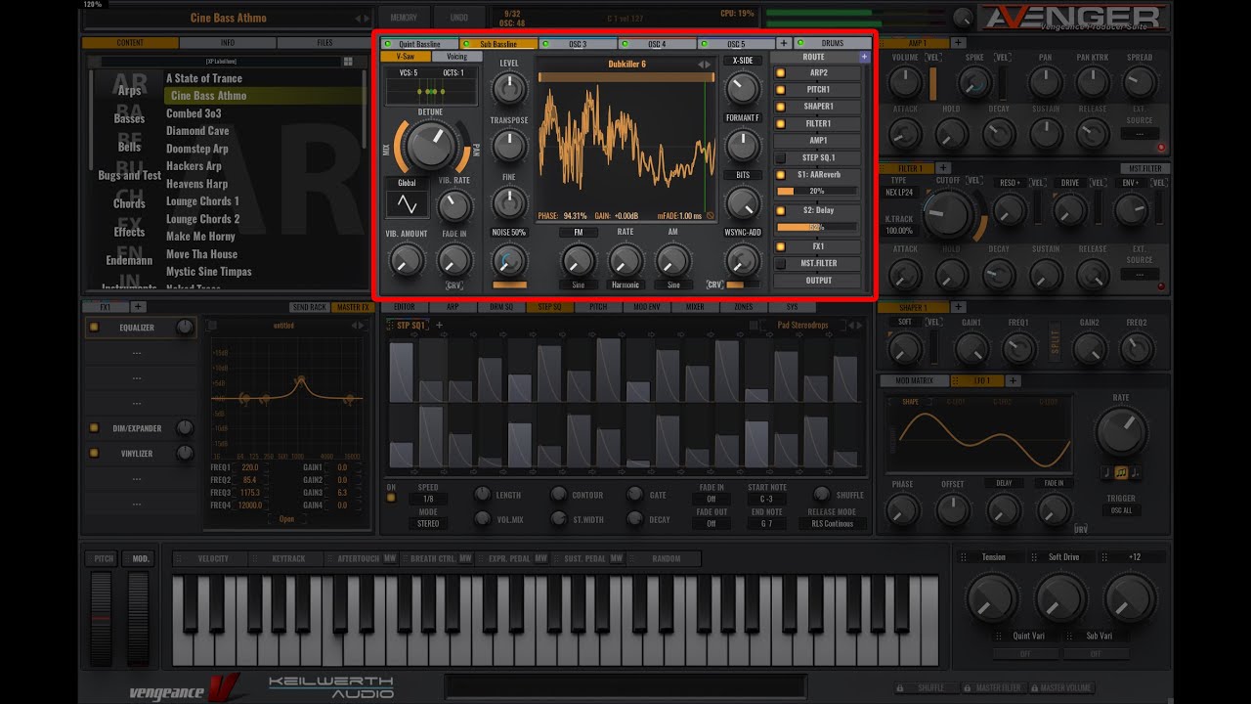Toggle the ARP2 route LED
Image resolution: width=1251 pixels, height=704 pixels.
coord(781,73)
